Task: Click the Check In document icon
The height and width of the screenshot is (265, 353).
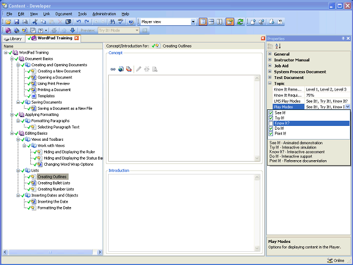Action: pos(253,22)
